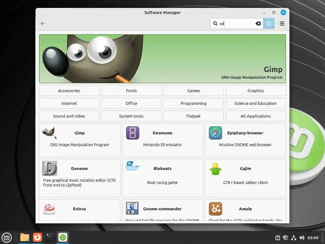Close the Software Manager window
The height and width of the screenshot is (244, 325).
(x=283, y=12)
